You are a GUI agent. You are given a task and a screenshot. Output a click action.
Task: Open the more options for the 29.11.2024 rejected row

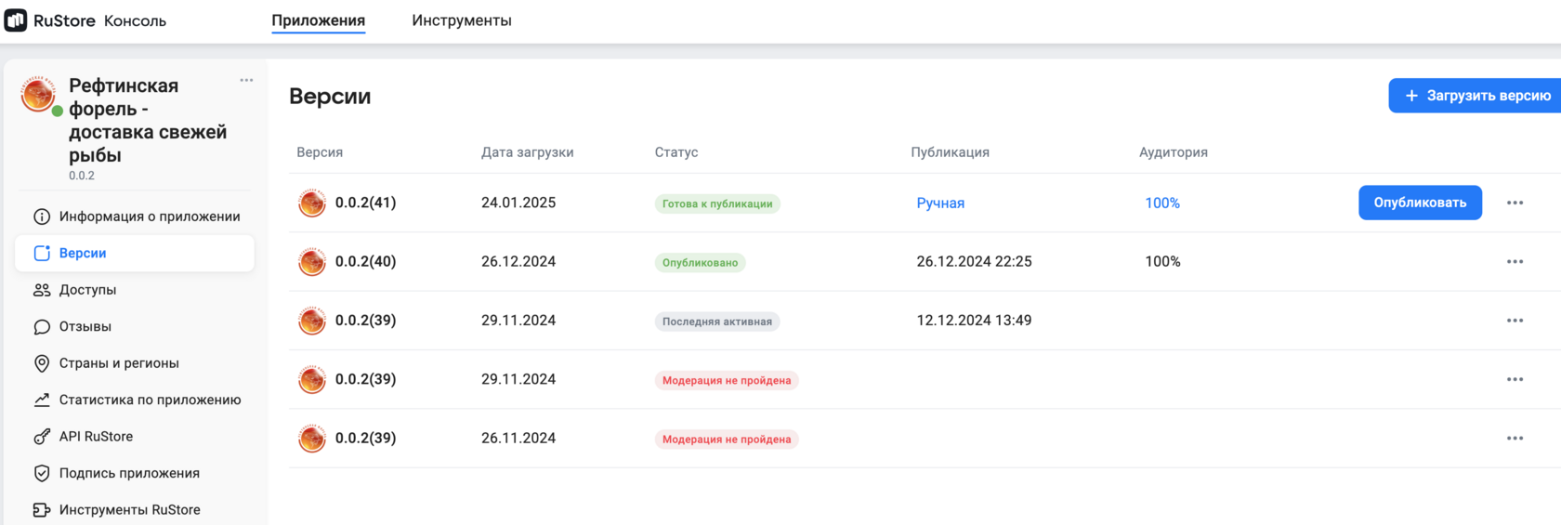pyautogui.click(x=1515, y=379)
